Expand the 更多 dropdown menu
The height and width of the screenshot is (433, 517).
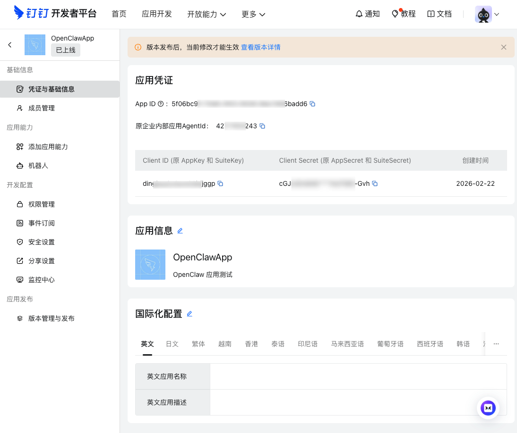253,14
